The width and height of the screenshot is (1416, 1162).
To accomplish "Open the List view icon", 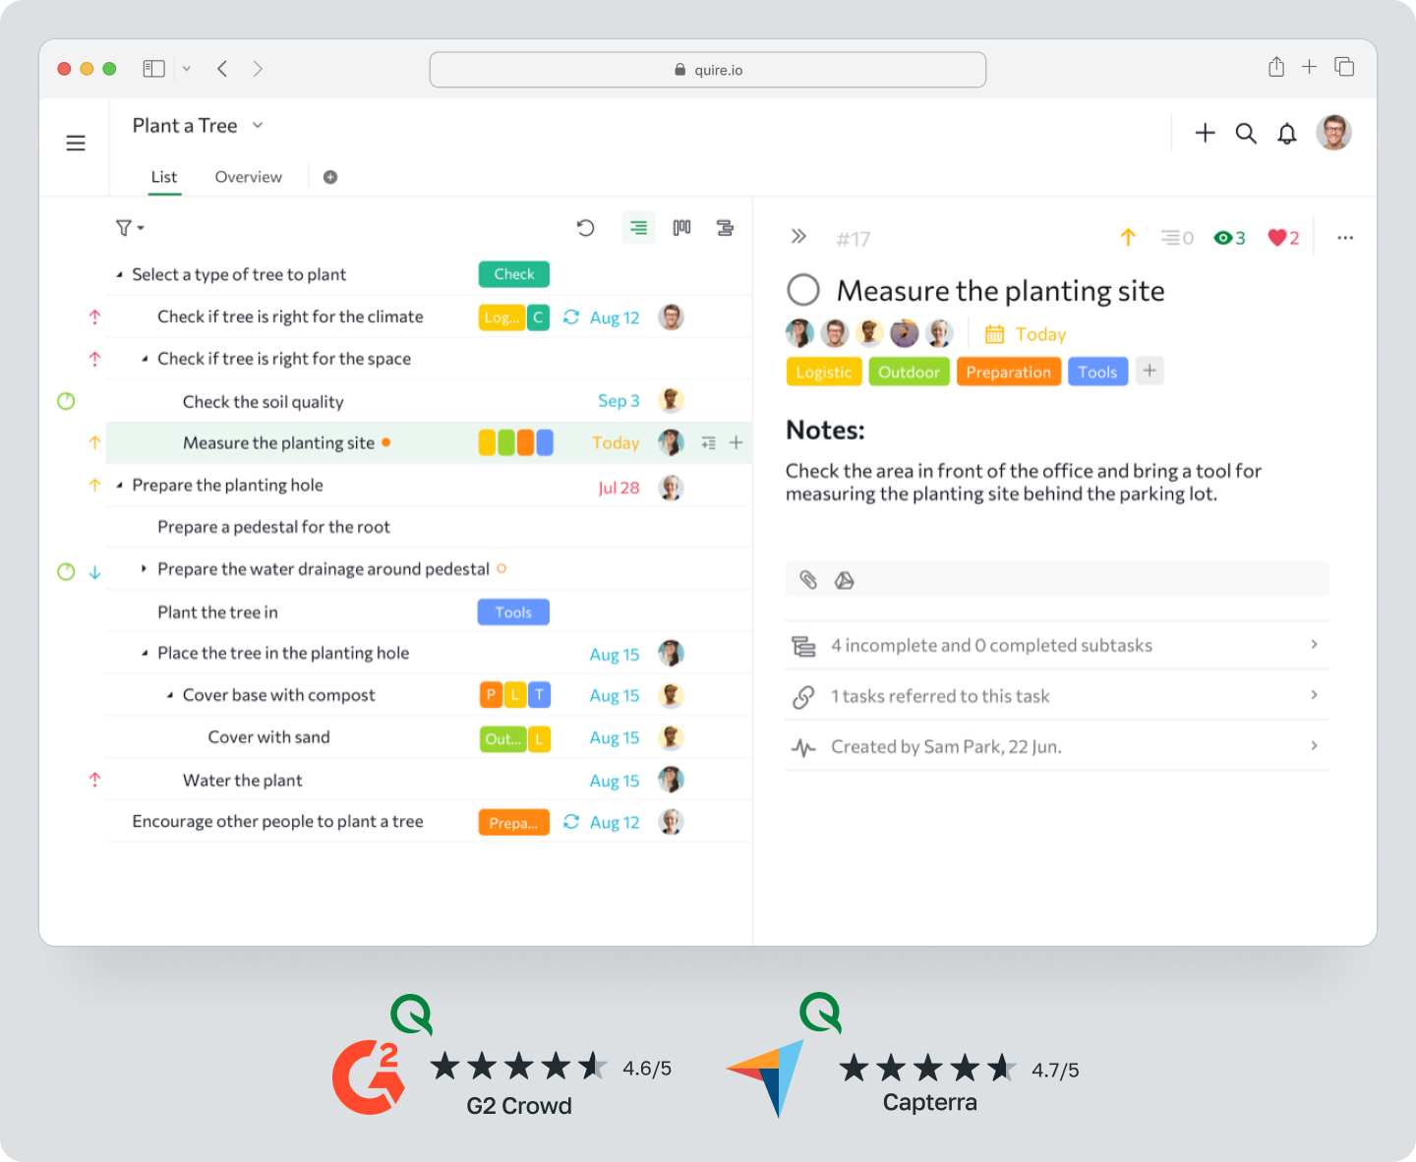I will tap(638, 227).
